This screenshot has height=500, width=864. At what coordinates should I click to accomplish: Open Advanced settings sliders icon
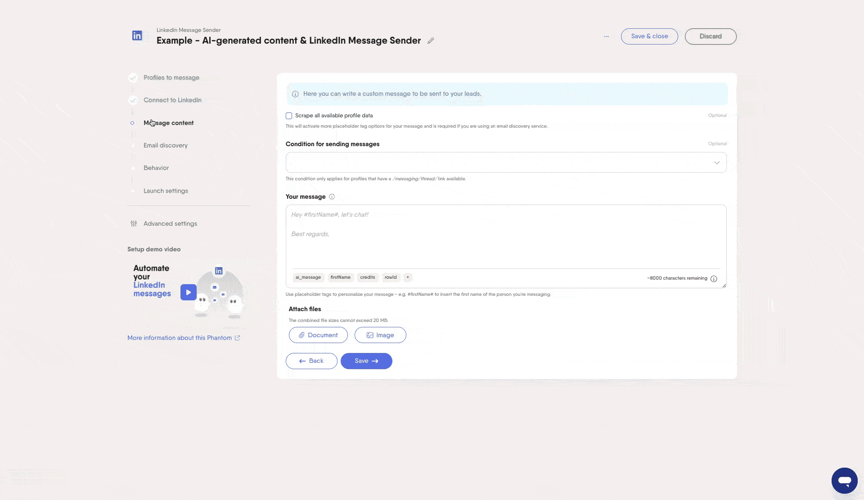coord(134,223)
